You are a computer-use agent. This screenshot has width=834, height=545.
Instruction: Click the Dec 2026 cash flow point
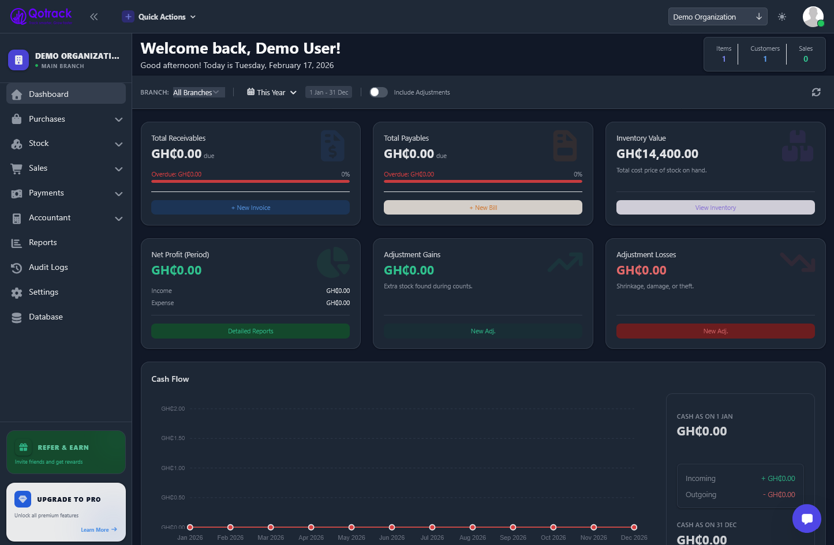(x=634, y=527)
